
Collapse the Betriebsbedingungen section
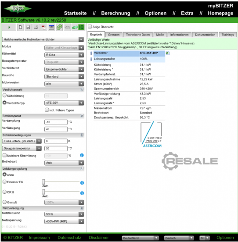(x=82, y=135)
